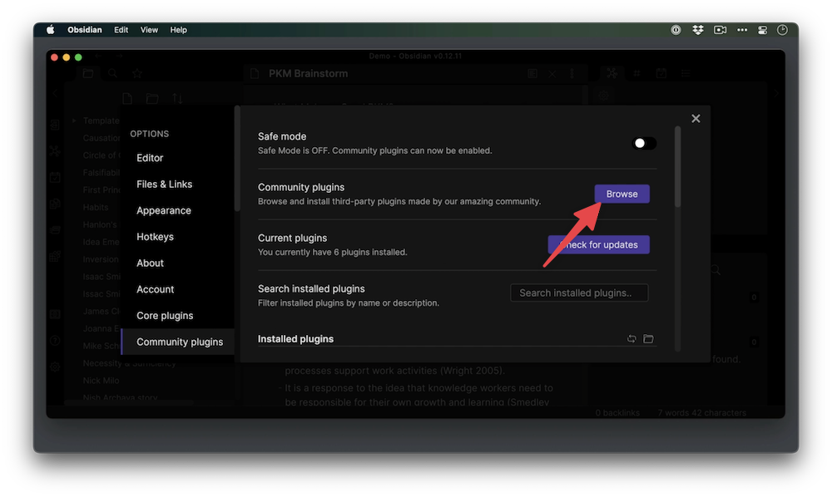The width and height of the screenshot is (832, 497).
Task: Open the About settings tab
Action: tap(150, 263)
